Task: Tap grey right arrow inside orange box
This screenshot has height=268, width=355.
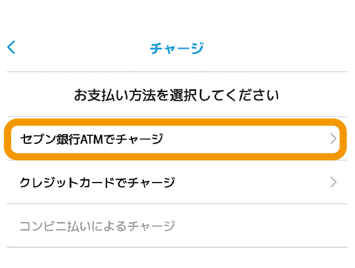Action: [x=333, y=139]
